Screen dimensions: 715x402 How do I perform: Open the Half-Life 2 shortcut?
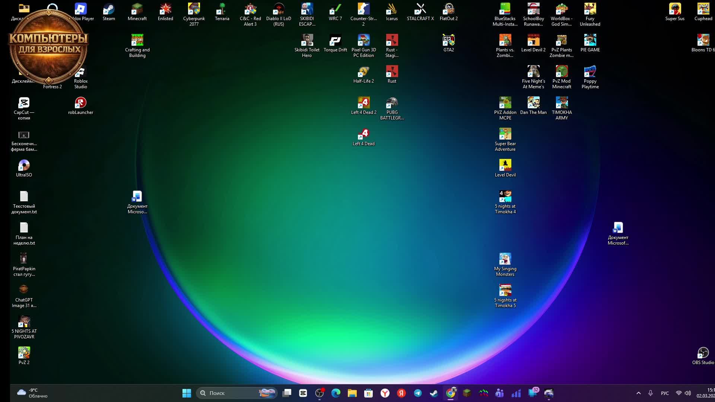[x=363, y=74]
